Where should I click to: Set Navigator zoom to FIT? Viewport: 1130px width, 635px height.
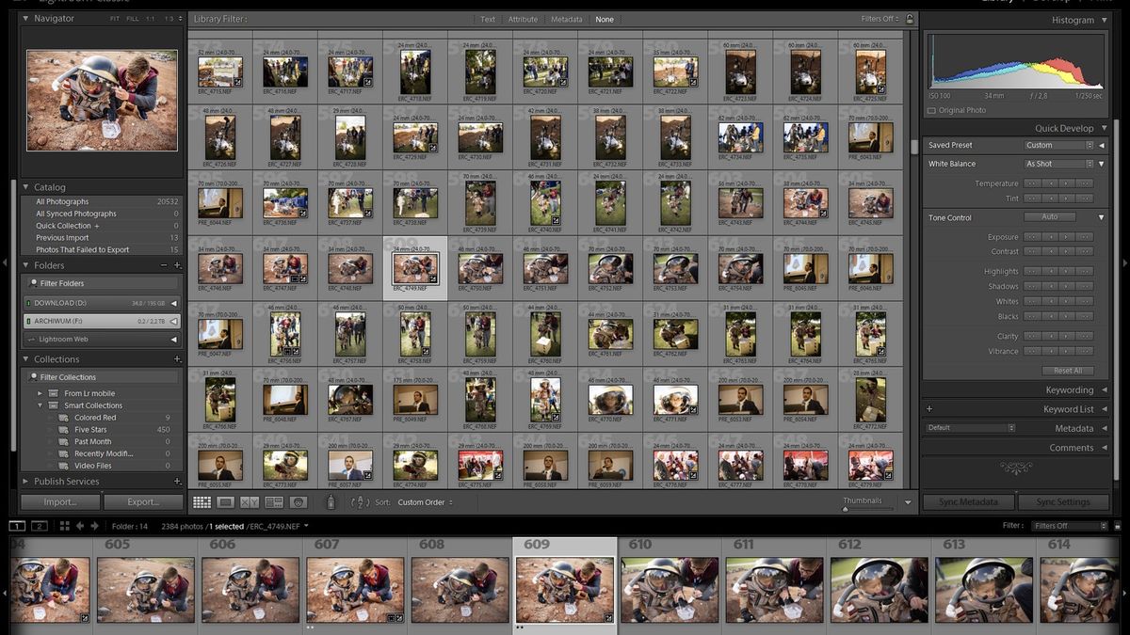114,19
